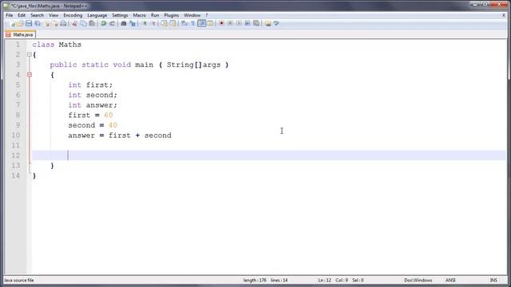
Task: Create a new file via toolbar icon
Action: pos(12,23)
